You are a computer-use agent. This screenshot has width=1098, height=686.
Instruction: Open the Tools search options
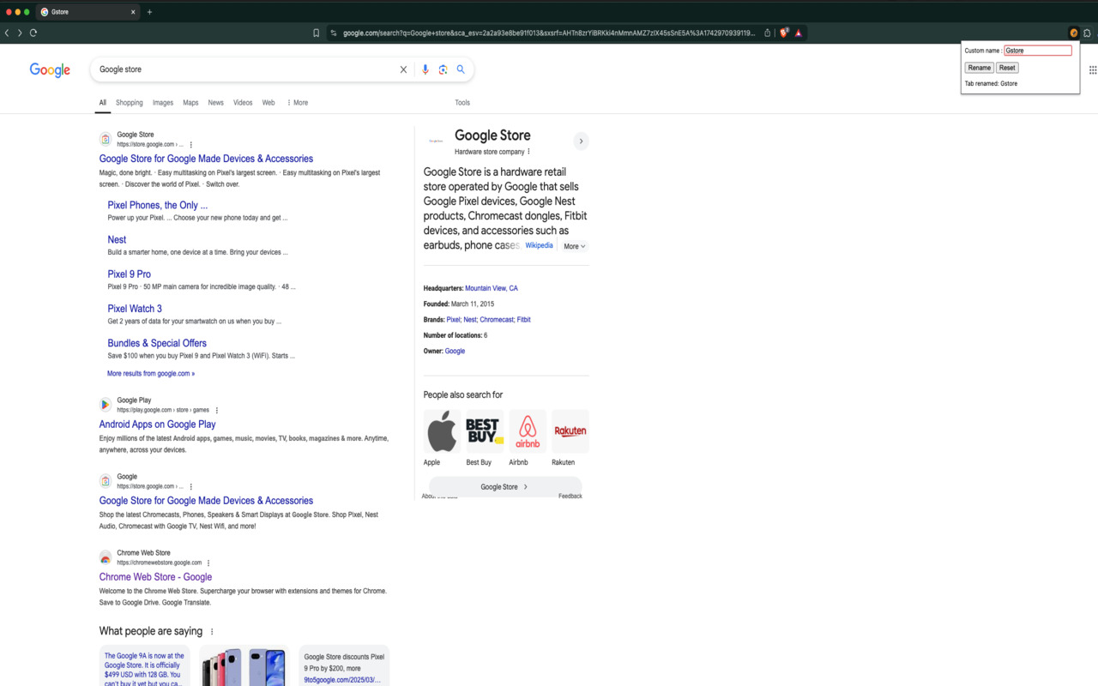pos(462,103)
